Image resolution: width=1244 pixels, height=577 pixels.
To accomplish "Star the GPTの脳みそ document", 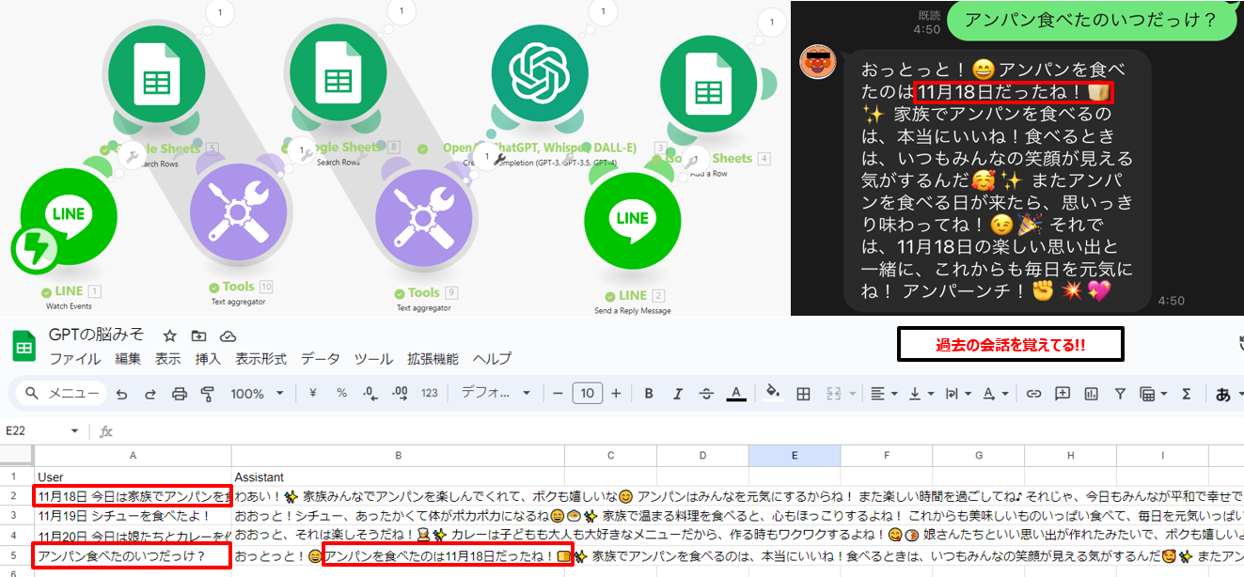I will click(169, 335).
